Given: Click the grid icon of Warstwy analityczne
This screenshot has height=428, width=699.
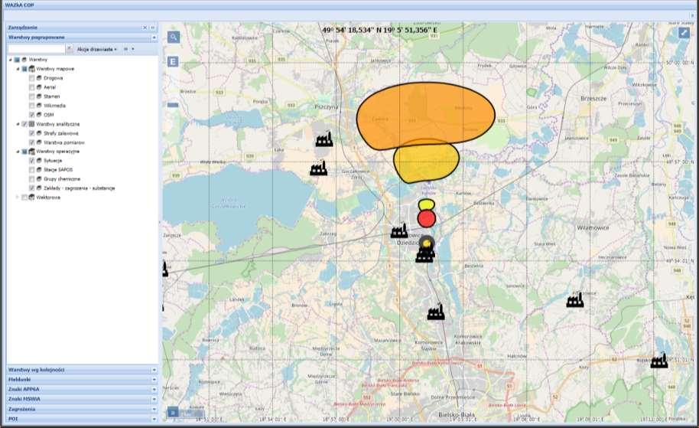Looking at the screenshot, I should point(31,124).
